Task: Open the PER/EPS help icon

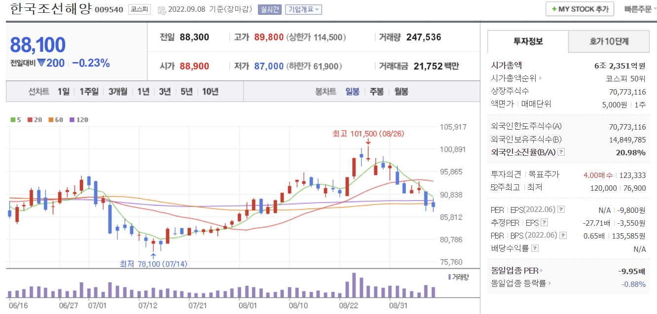Action: click(x=561, y=209)
